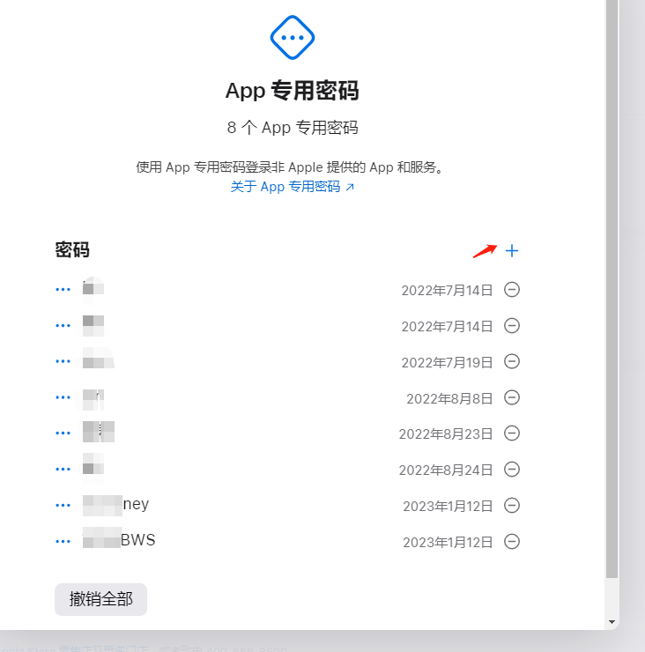Click the password name ending in ney
Viewport: 645px width, 652px height.
tap(115, 505)
